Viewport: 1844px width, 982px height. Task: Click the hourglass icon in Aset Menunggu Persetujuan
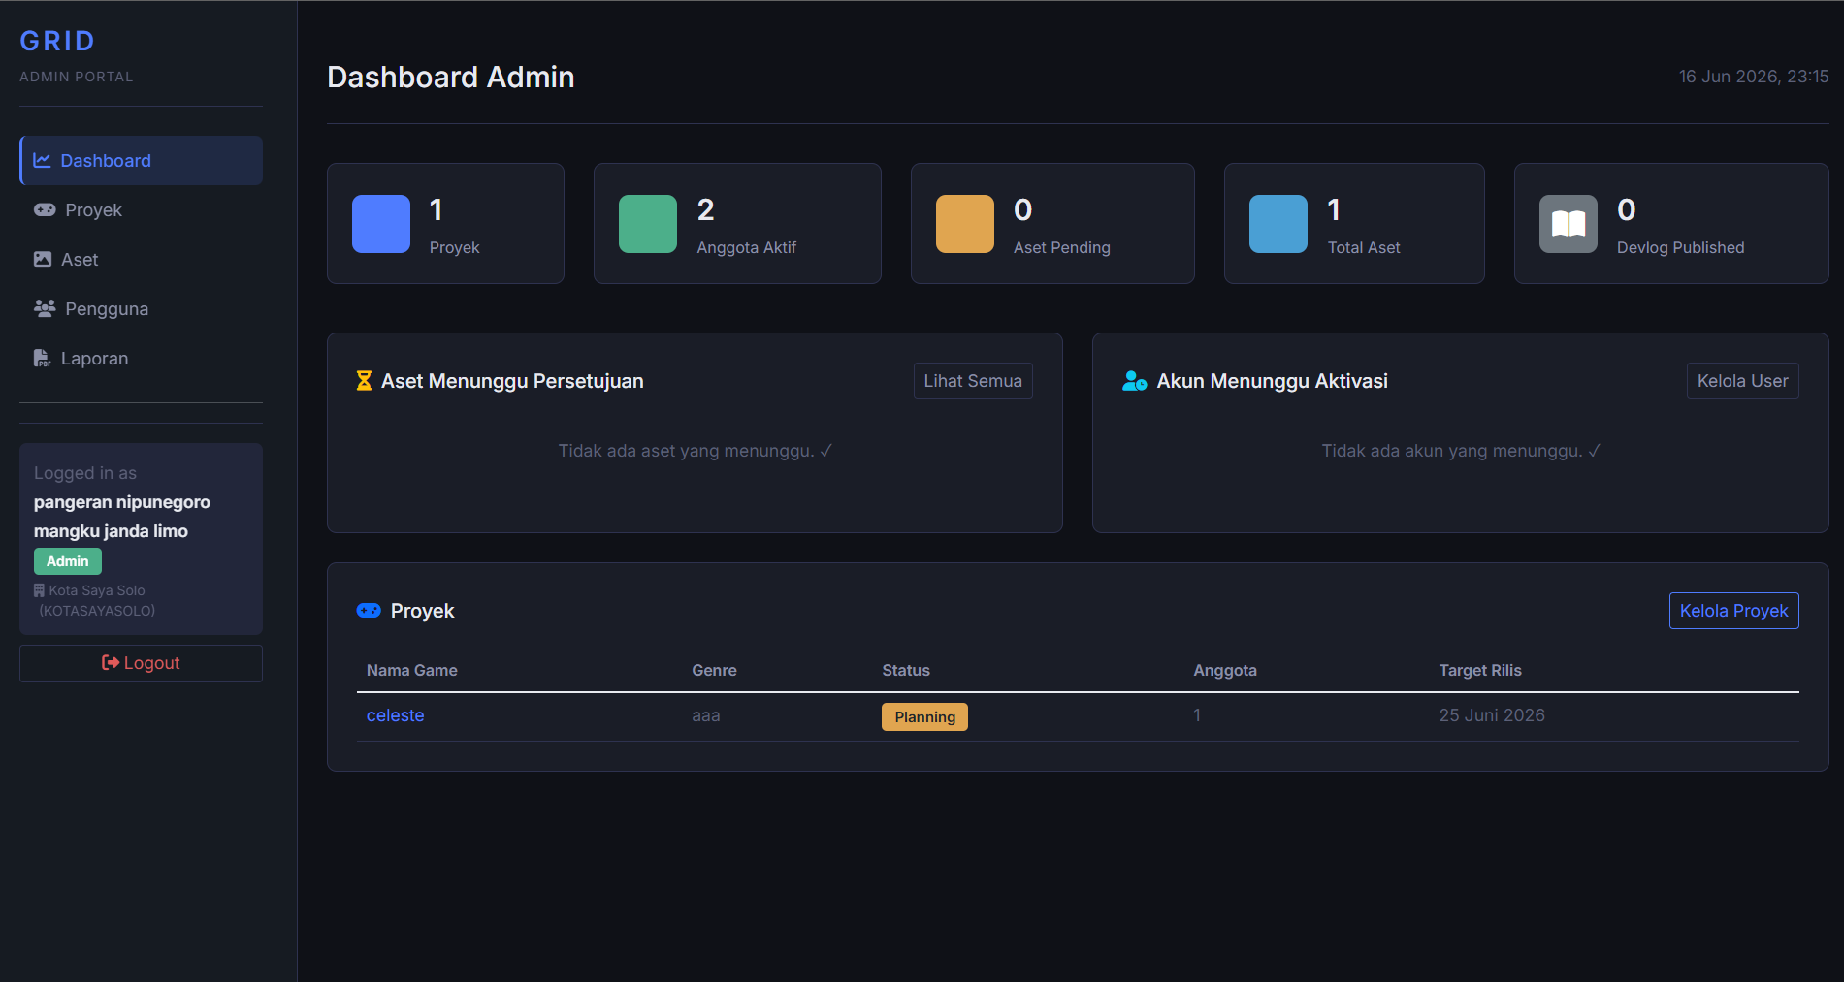pyautogui.click(x=364, y=381)
